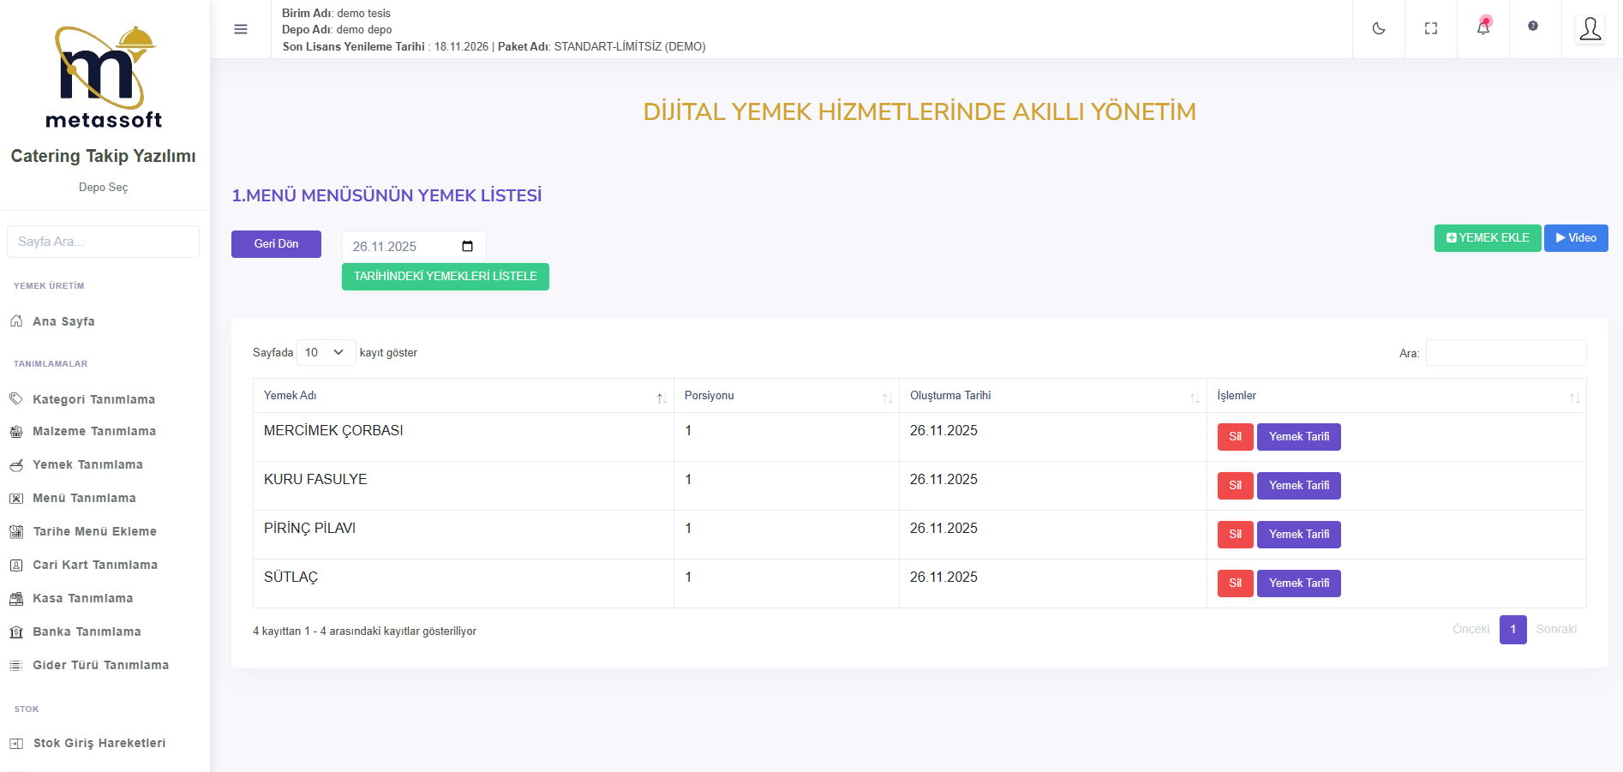This screenshot has width=1623, height=772.
Task: Click the YEMEK EKLE button
Action: [x=1487, y=238]
